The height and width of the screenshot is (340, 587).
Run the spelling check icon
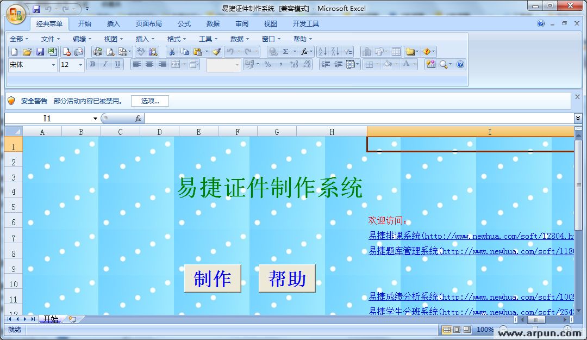(141, 51)
